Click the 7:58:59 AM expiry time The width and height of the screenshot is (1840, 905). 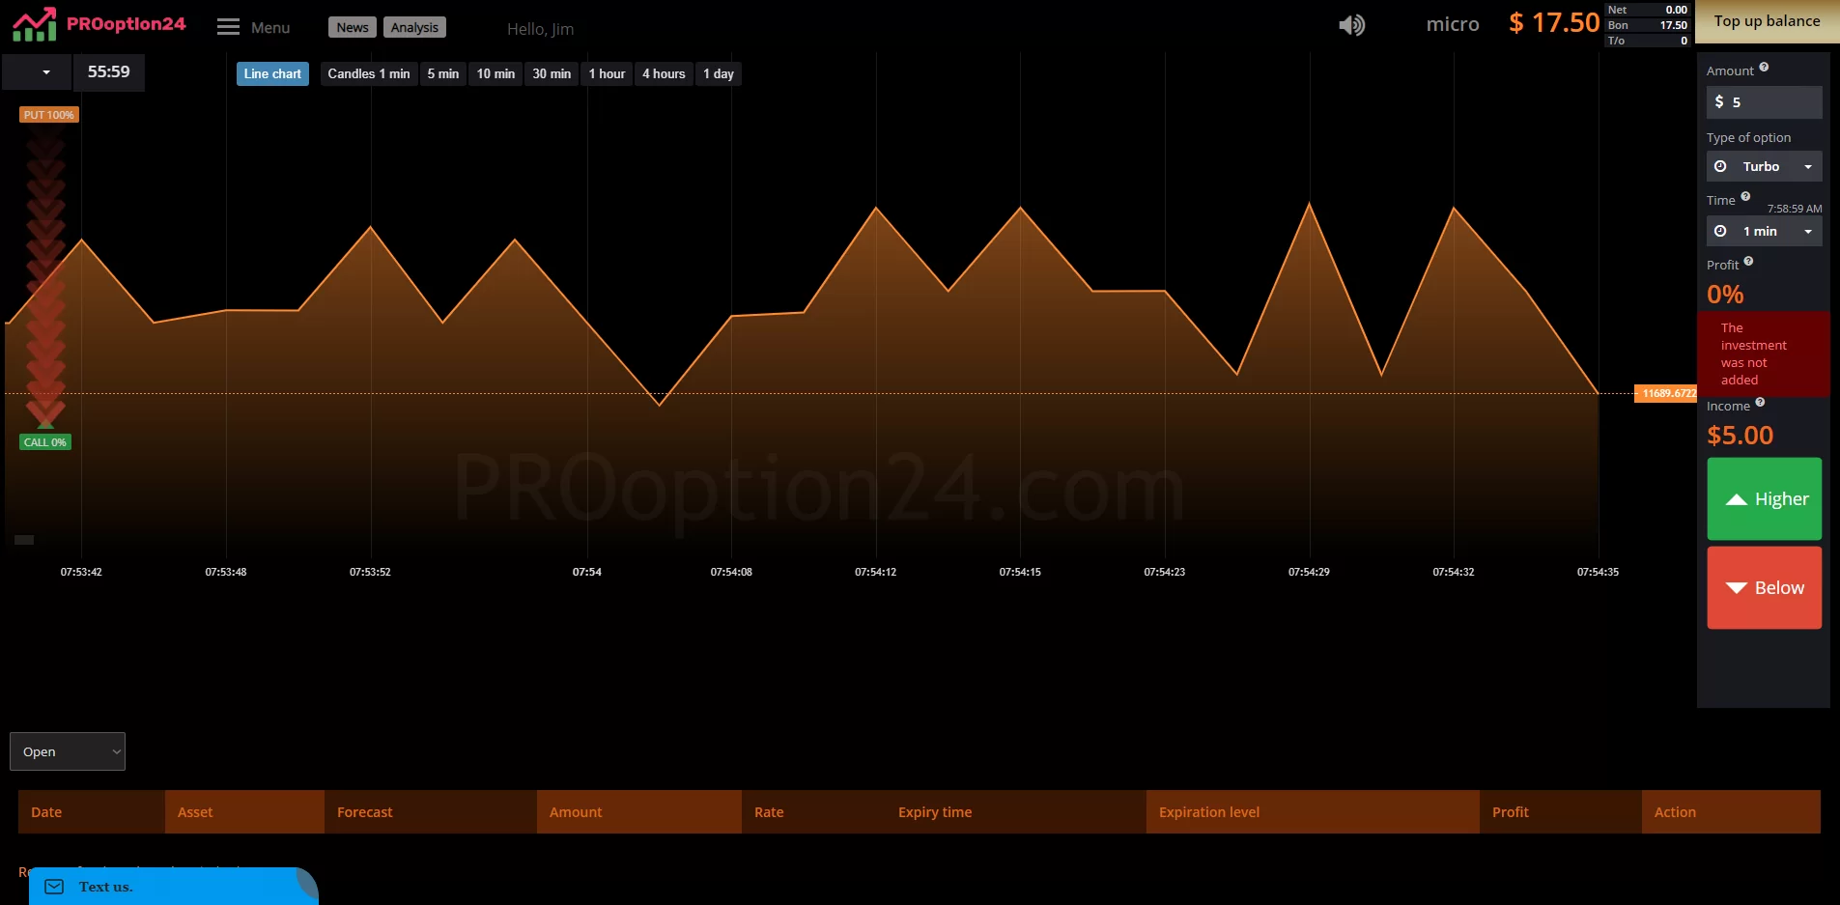(1795, 209)
